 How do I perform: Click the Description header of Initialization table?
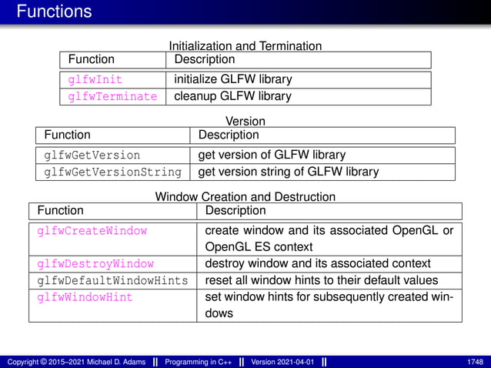point(205,59)
